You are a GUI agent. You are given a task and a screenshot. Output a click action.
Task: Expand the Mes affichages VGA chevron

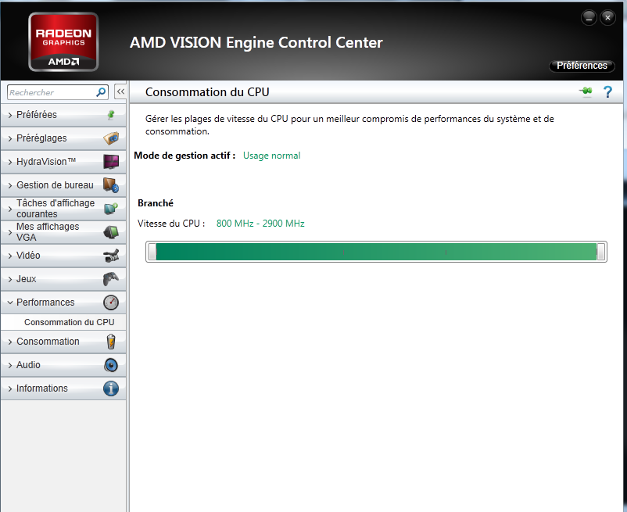pyautogui.click(x=10, y=232)
